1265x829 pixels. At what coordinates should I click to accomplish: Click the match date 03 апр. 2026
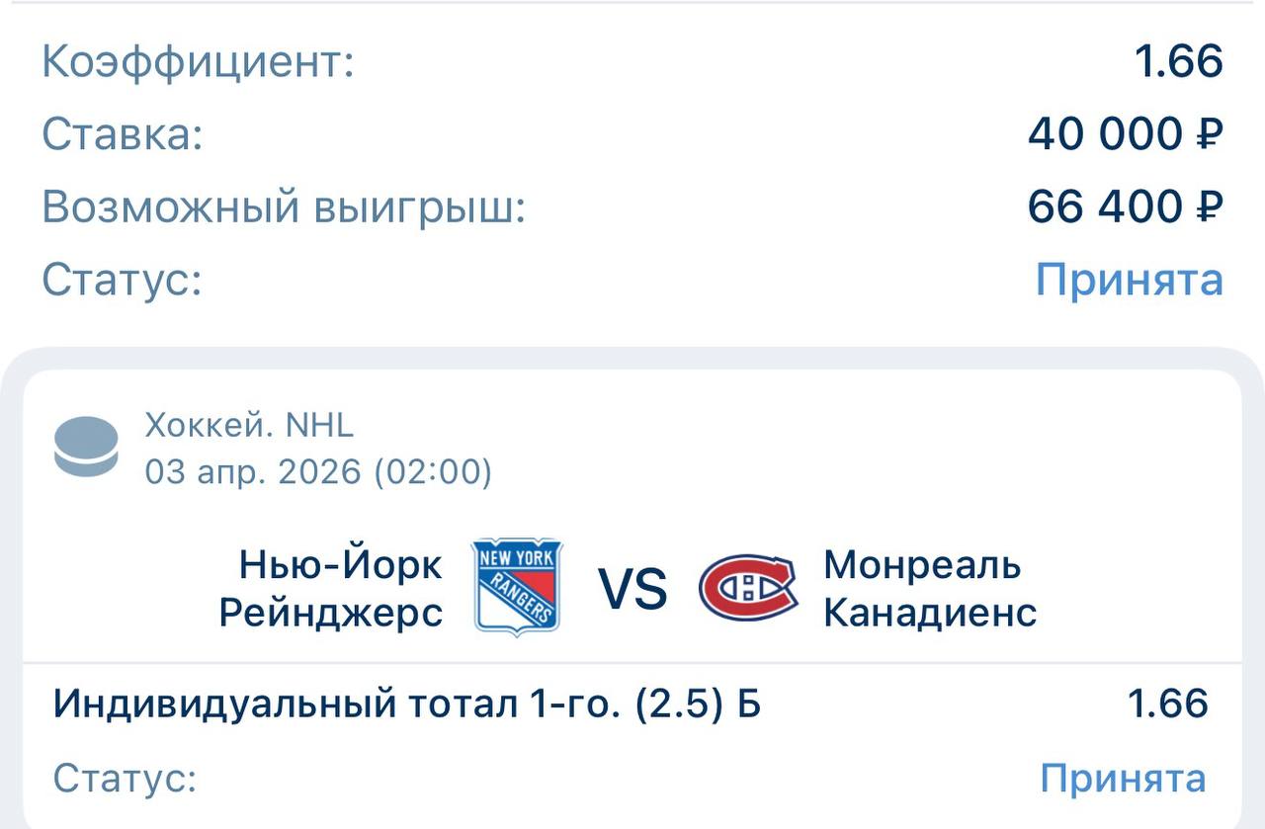pos(318,472)
